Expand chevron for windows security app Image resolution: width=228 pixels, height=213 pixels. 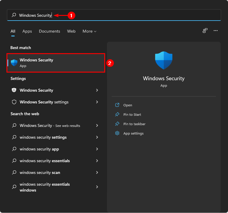click(97, 149)
